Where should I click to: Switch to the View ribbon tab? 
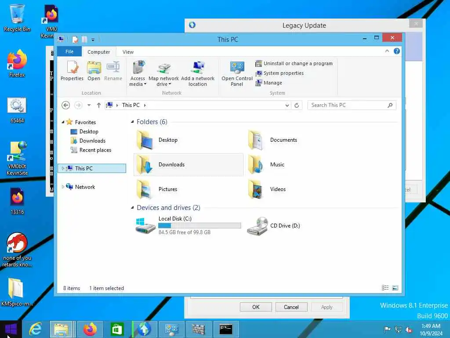[128, 52]
